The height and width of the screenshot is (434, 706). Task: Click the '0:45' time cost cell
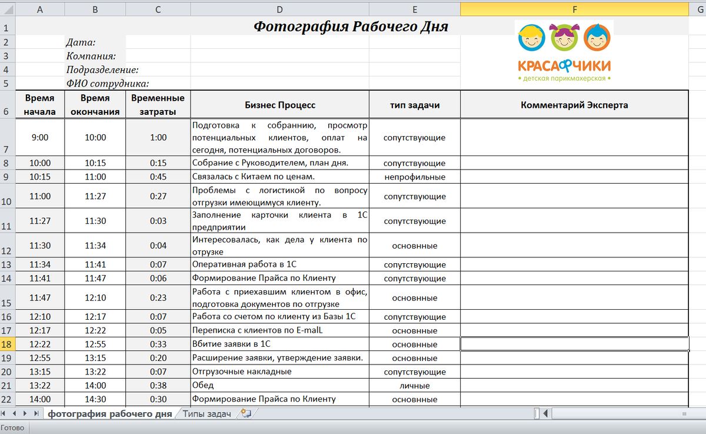pos(158,177)
